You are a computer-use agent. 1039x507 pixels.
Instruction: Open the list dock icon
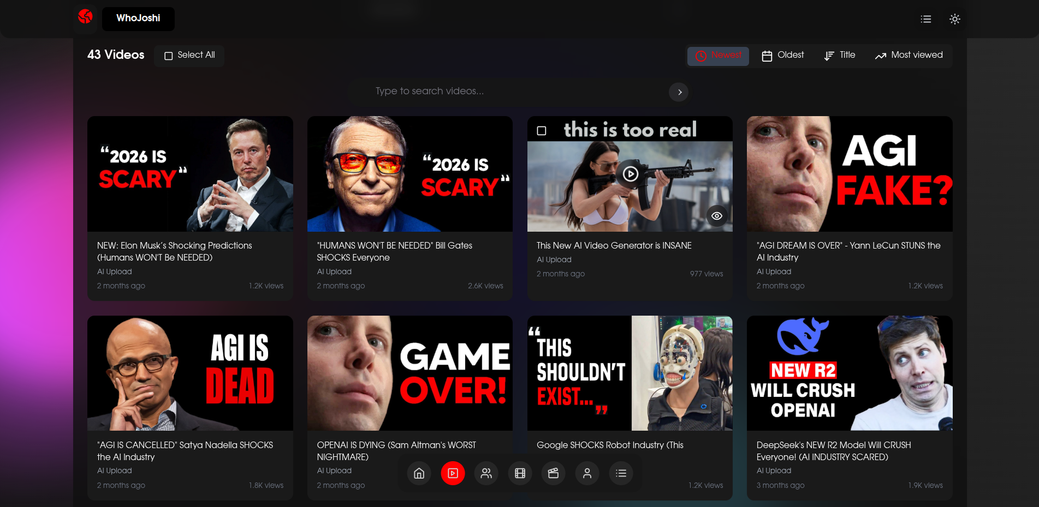[621, 473]
